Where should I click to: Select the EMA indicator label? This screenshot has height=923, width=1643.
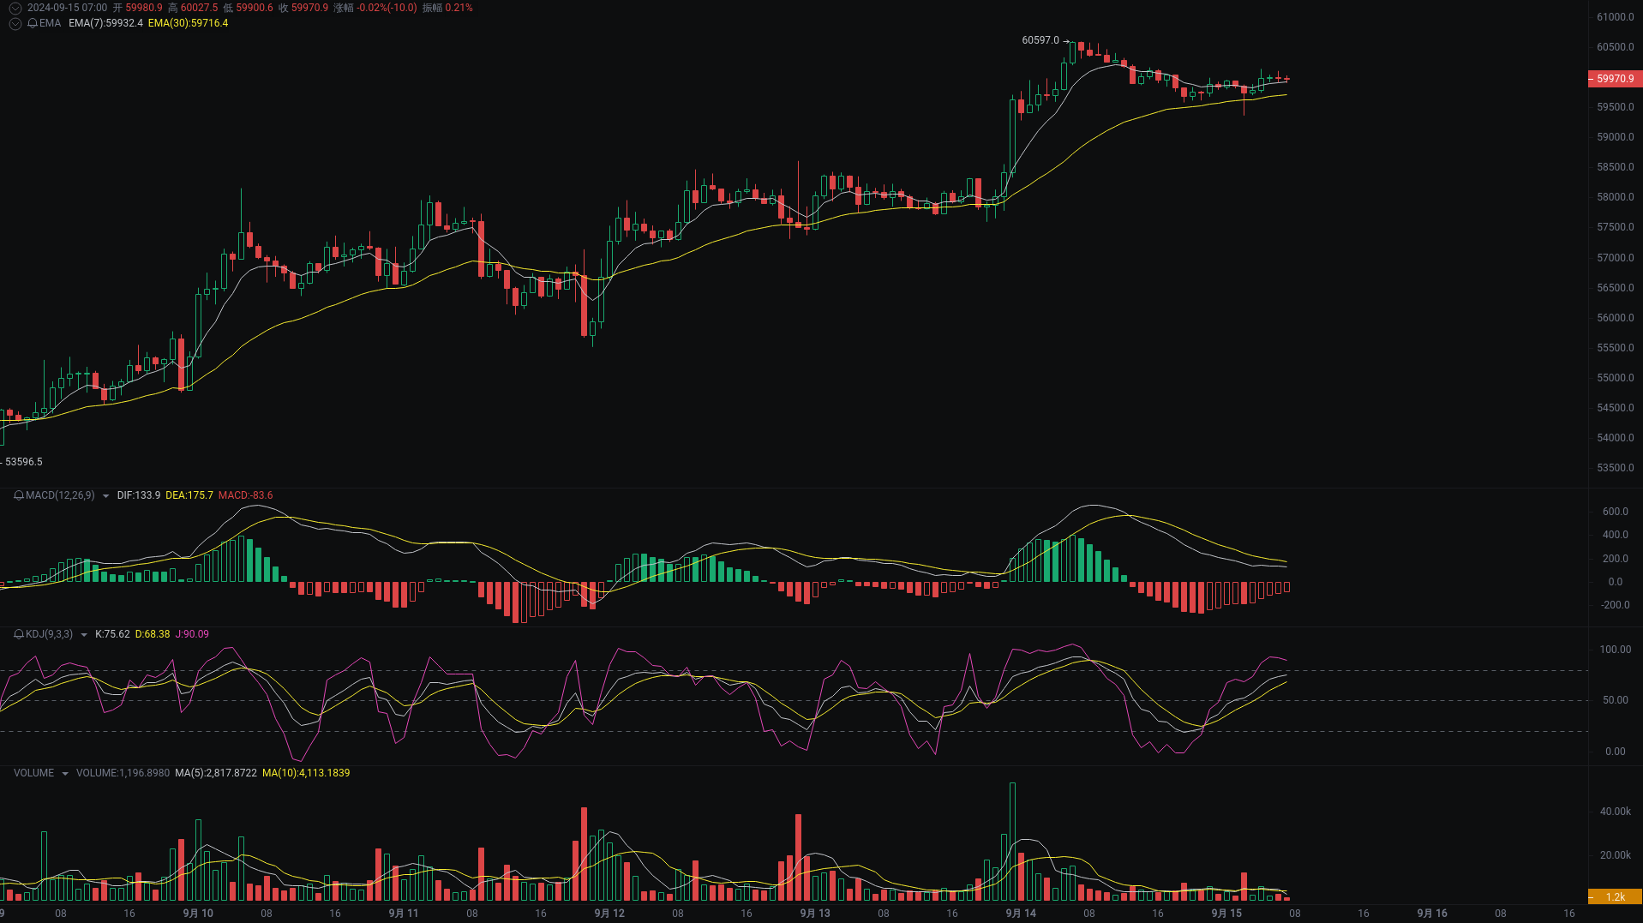(50, 23)
